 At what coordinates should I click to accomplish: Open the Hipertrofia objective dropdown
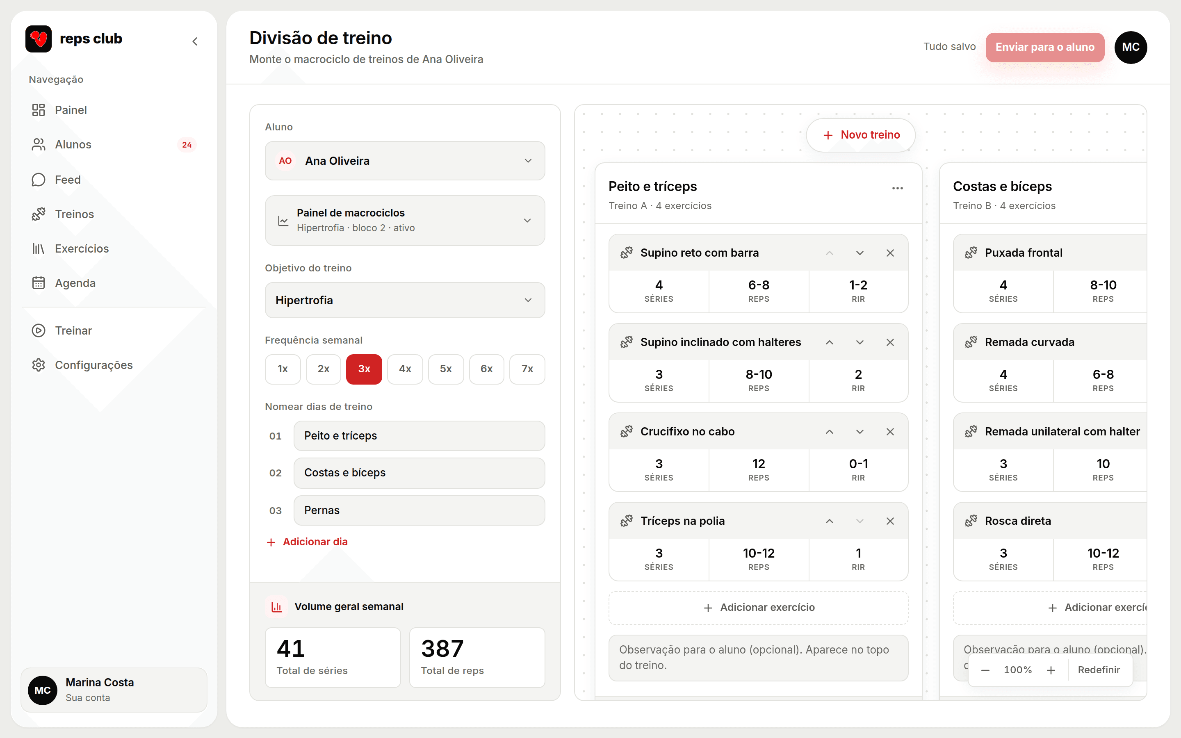point(405,300)
